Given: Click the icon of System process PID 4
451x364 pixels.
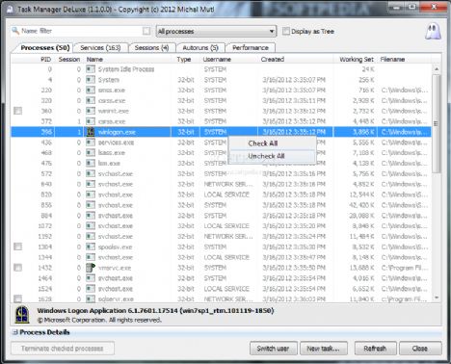Looking at the screenshot, I should 91,80.
